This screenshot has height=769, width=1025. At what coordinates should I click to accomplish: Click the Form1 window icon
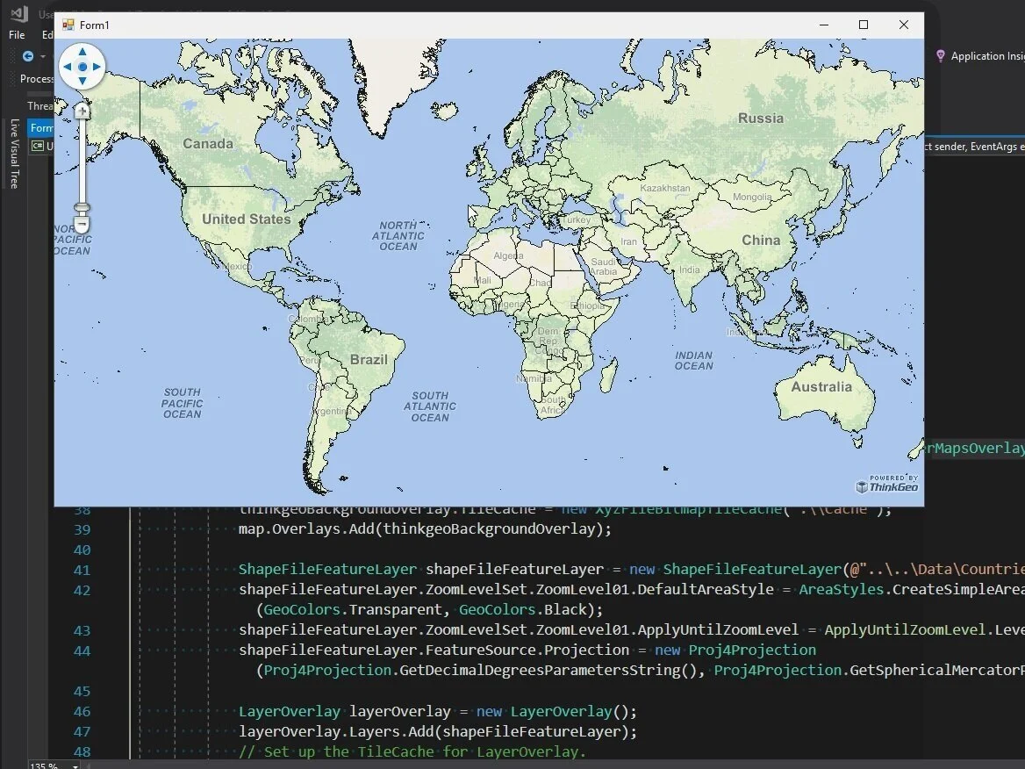click(x=68, y=25)
